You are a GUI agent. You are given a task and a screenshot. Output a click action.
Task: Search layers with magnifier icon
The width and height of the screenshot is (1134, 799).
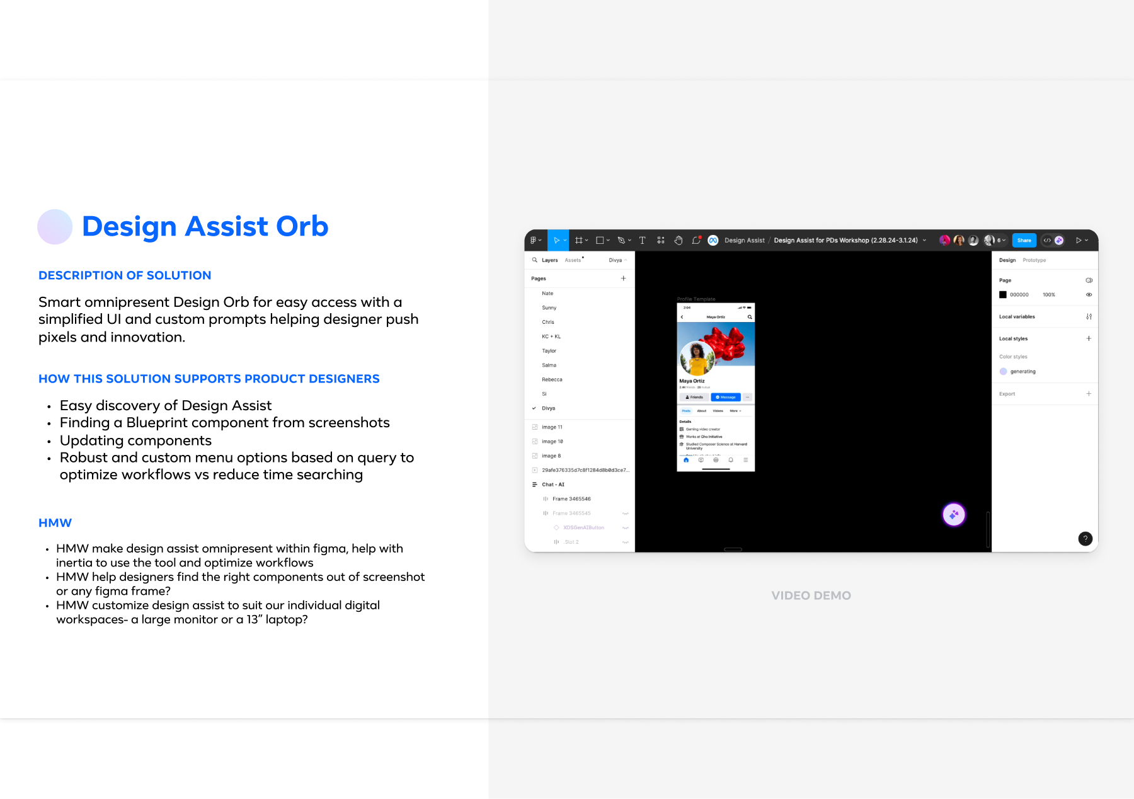pos(535,260)
